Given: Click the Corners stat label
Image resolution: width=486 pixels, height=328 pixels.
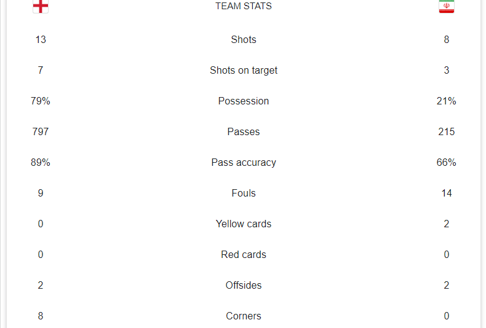Looking at the screenshot, I should pos(244,316).
